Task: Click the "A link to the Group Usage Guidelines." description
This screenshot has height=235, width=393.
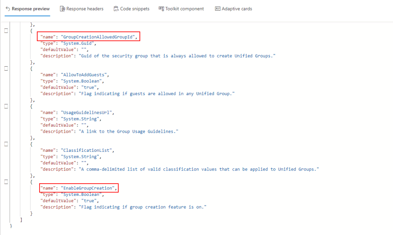Action: (x=129, y=131)
